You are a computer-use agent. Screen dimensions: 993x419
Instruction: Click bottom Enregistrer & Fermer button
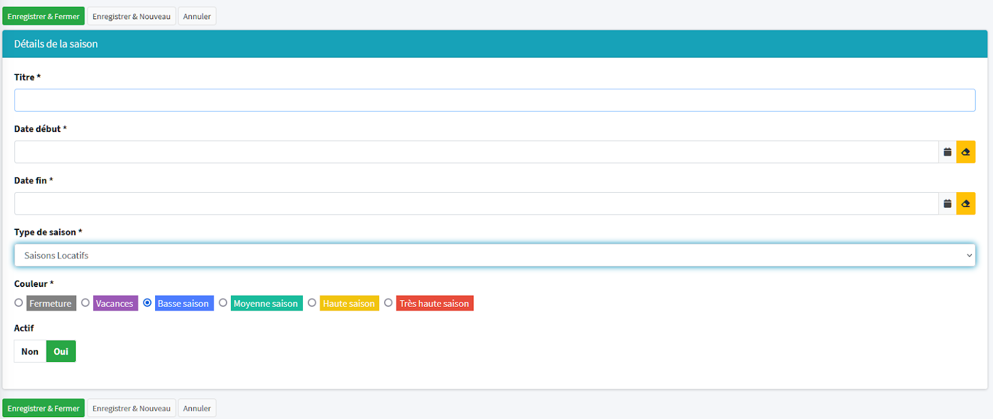point(43,408)
